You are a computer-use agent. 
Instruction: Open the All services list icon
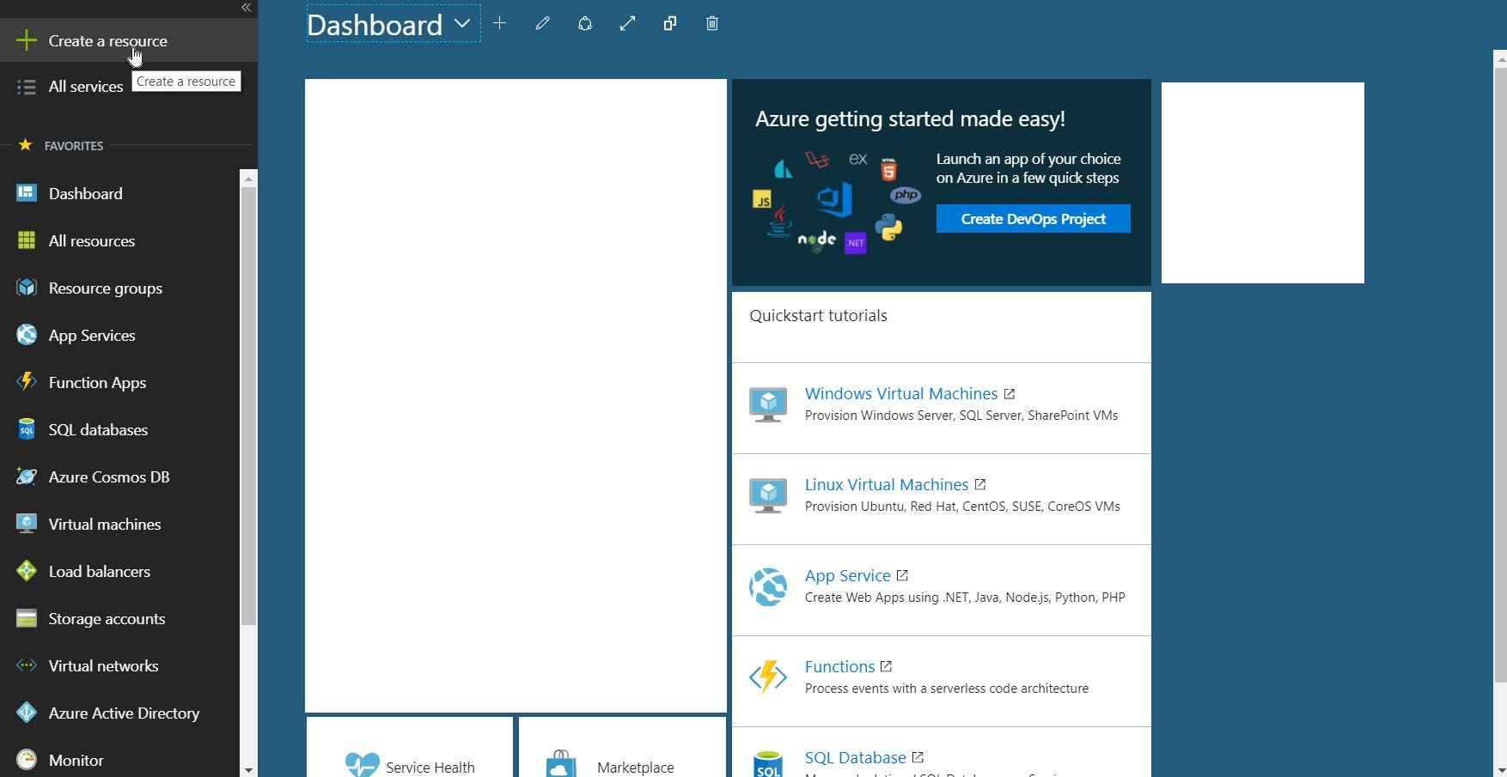(x=27, y=87)
